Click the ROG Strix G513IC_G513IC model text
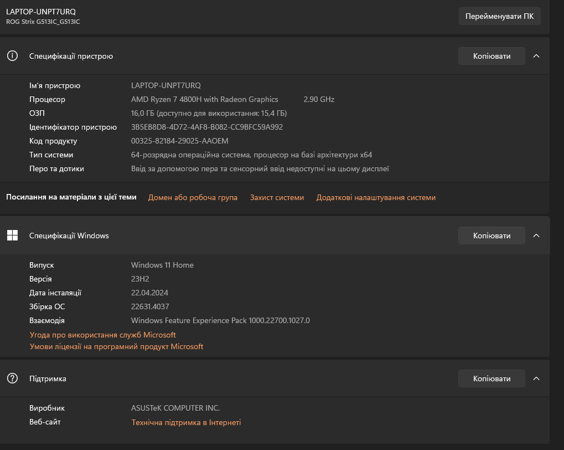Screen dimensions: 564x450 [x=43, y=22]
